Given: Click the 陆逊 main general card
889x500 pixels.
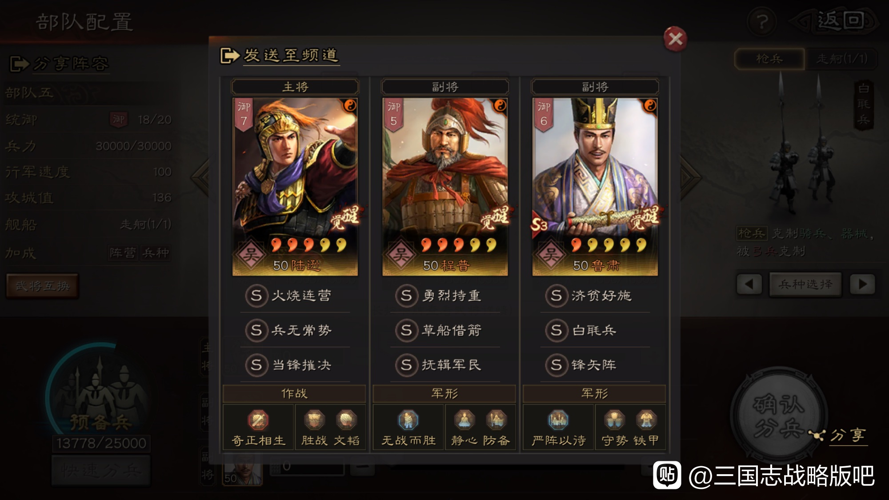Looking at the screenshot, I should (295, 187).
